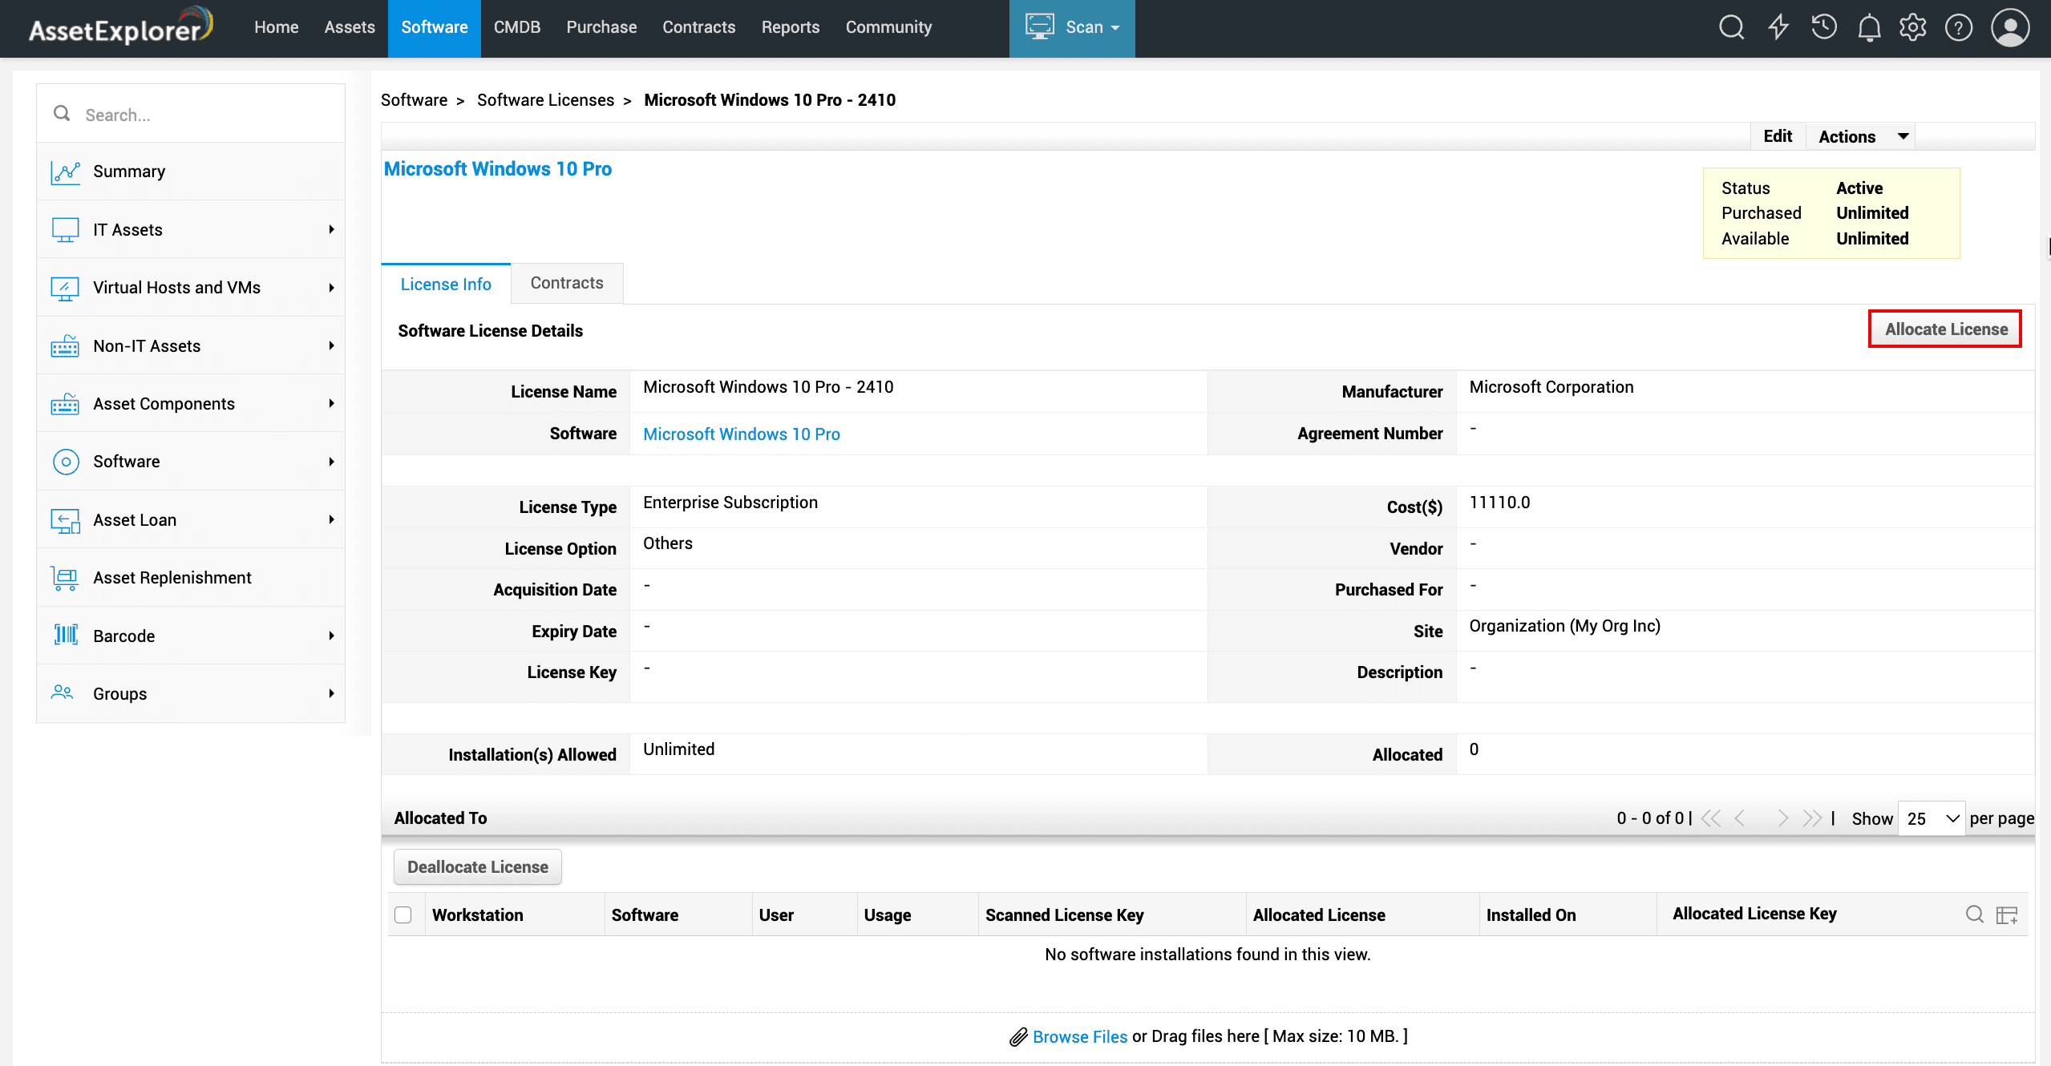Click the global search magnifier icon
Image resolution: width=2051 pixels, height=1066 pixels.
[x=1731, y=28]
